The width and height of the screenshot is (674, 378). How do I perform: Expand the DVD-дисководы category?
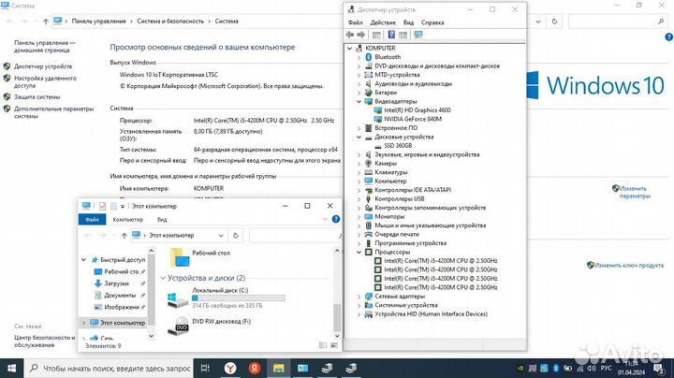(359, 66)
